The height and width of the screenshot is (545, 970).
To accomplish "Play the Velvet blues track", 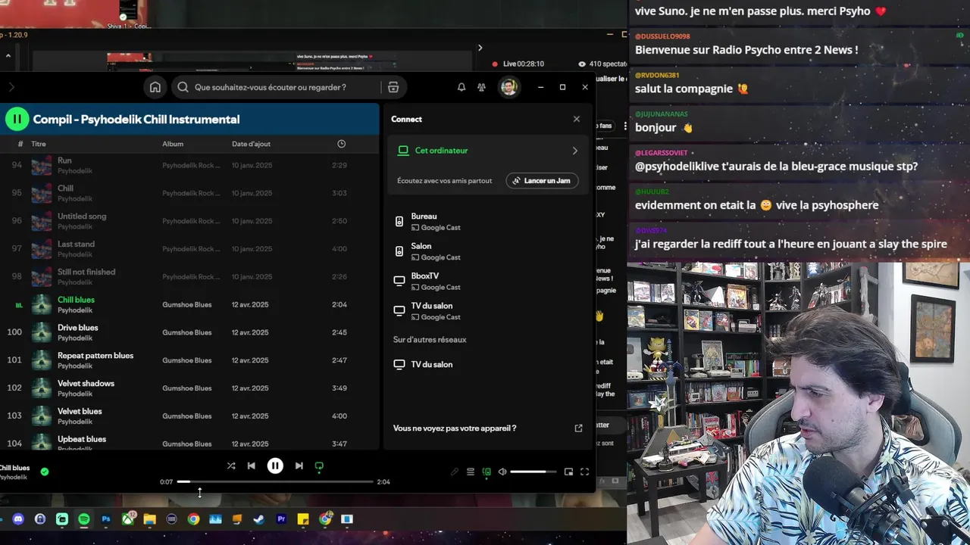I will coord(189,416).
